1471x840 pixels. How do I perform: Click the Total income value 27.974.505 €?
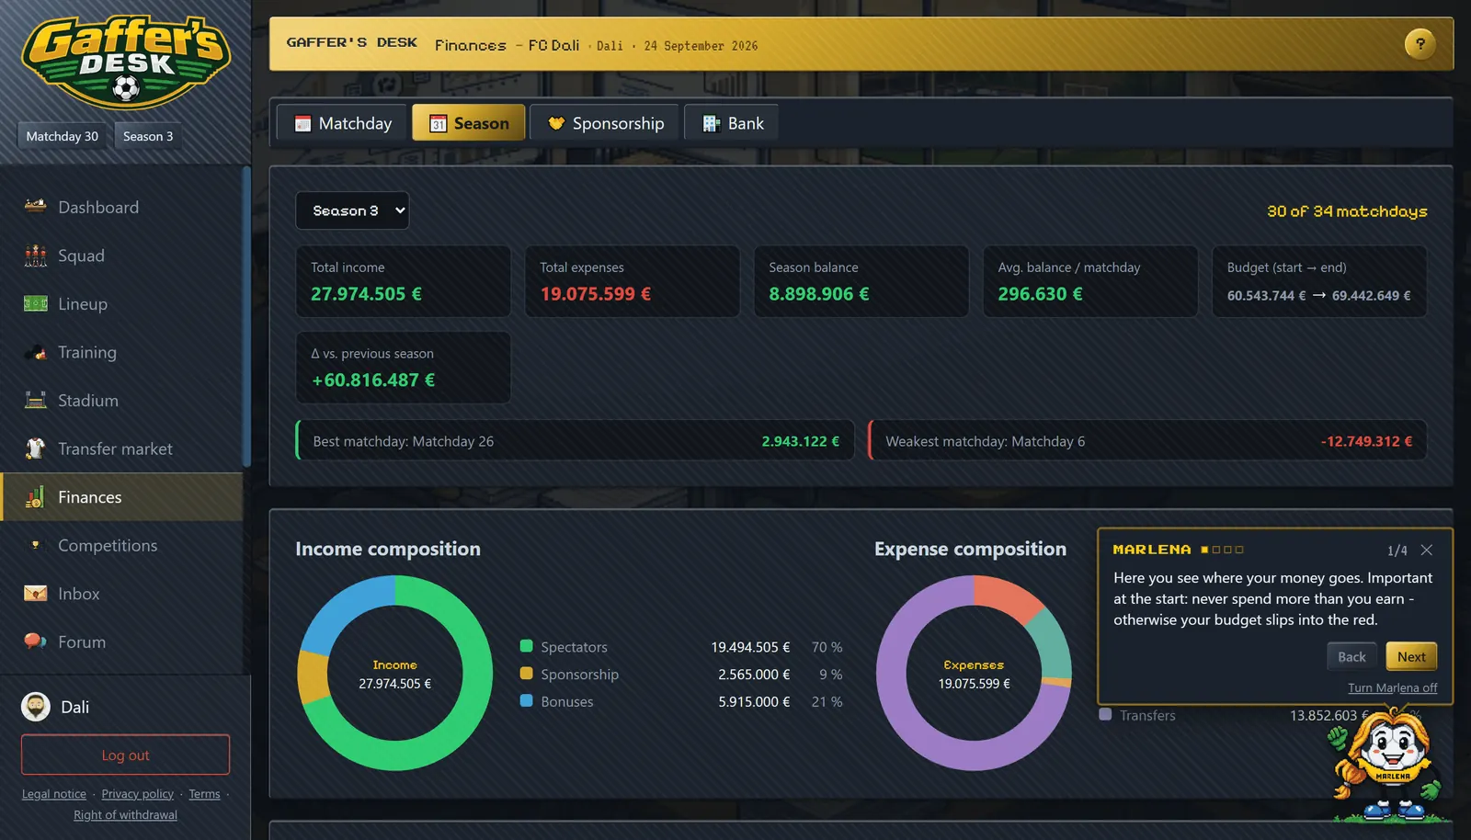coord(366,294)
